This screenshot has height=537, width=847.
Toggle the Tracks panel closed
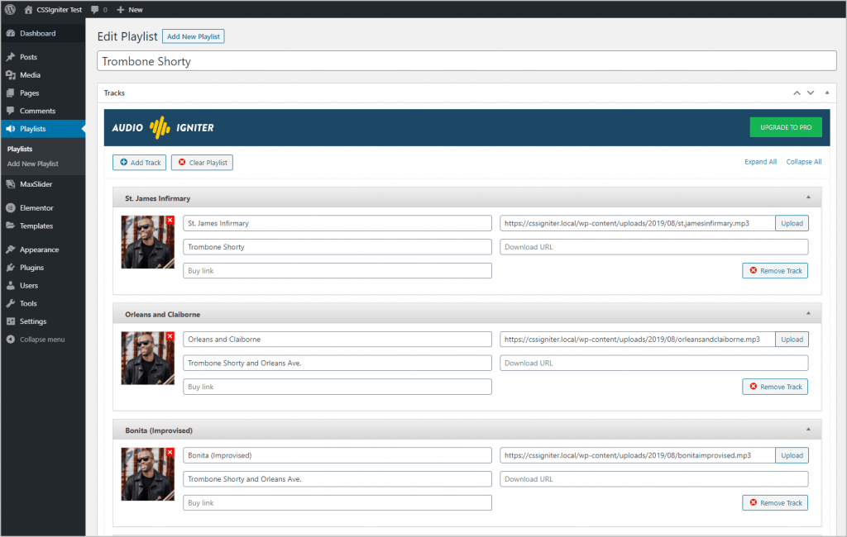pos(826,93)
